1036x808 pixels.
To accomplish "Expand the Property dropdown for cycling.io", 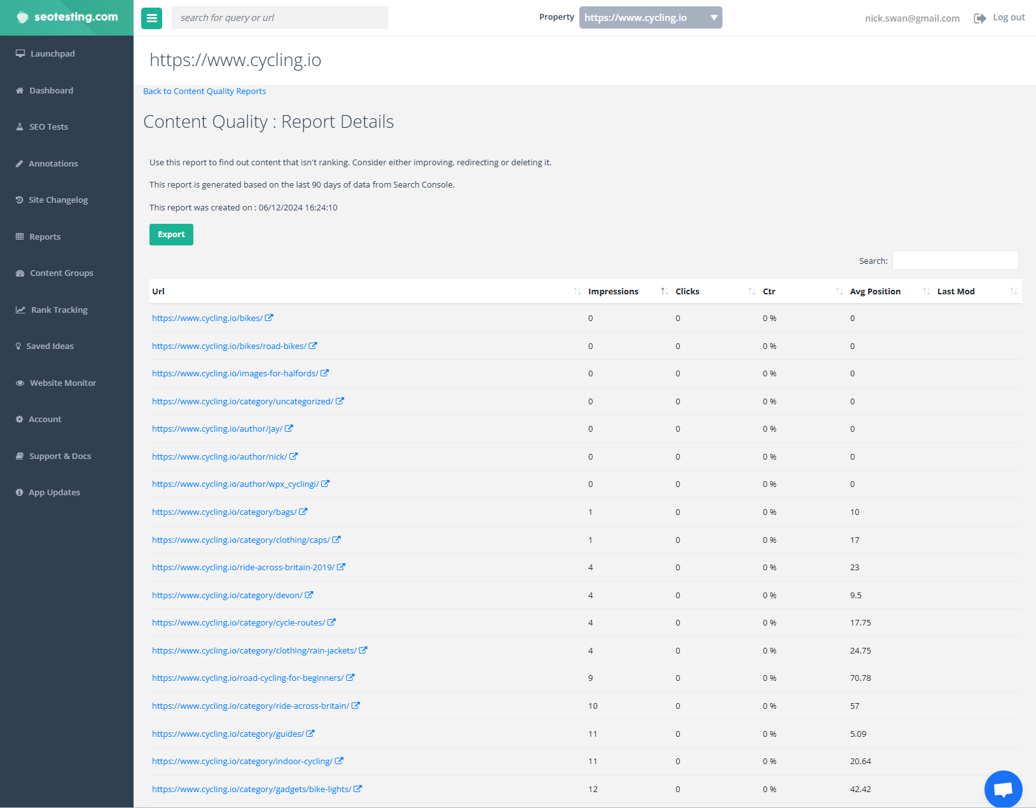I will [x=651, y=18].
